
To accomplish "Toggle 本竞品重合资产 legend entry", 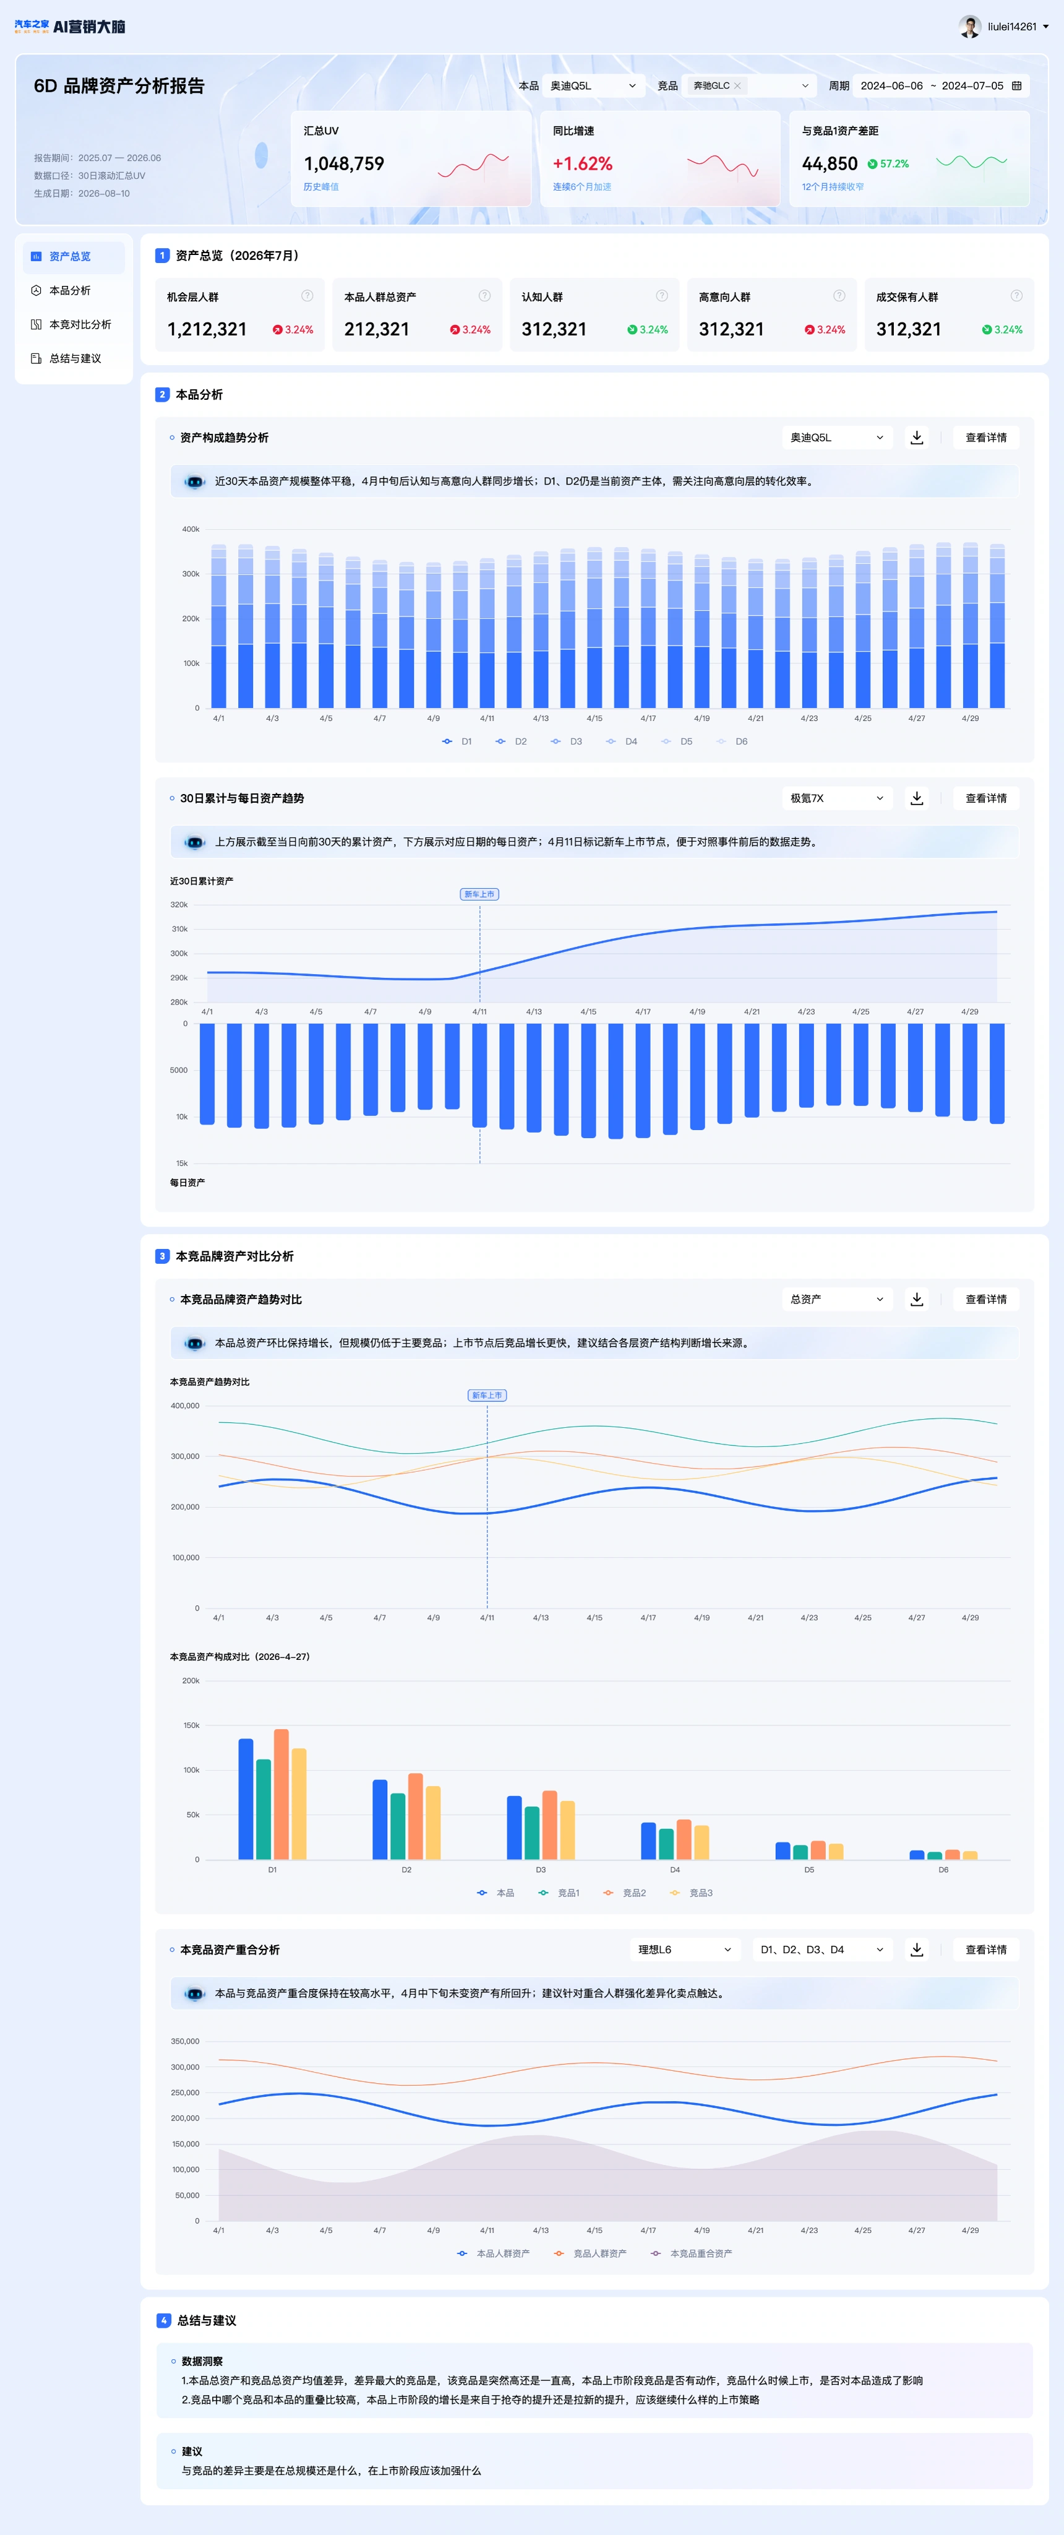I will pos(692,2253).
